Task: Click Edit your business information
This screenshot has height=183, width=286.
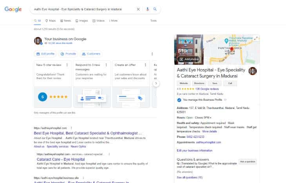Action: tap(195, 150)
